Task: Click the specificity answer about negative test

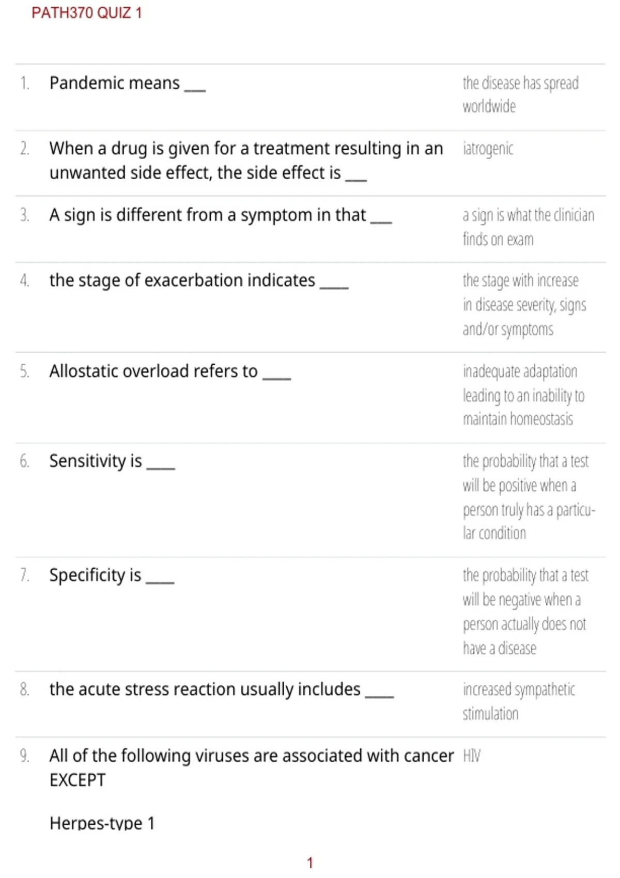Action: (x=525, y=612)
